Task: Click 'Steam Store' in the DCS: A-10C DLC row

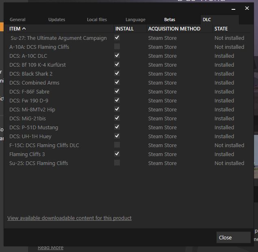Action: (163, 56)
